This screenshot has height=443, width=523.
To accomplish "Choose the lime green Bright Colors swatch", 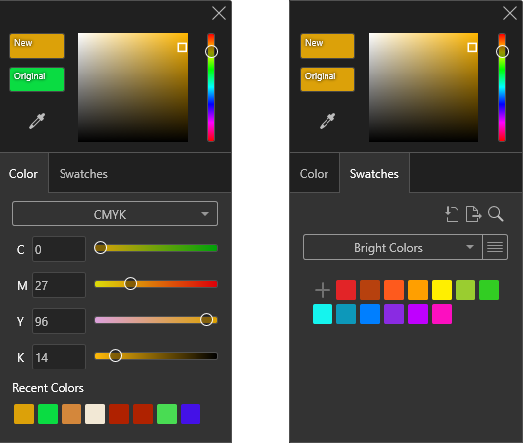I will pyautogui.click(x=465, y=290).
